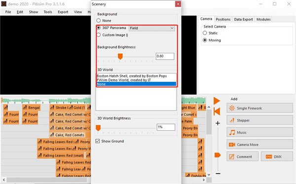Click the Music add button

click(260, 133)
